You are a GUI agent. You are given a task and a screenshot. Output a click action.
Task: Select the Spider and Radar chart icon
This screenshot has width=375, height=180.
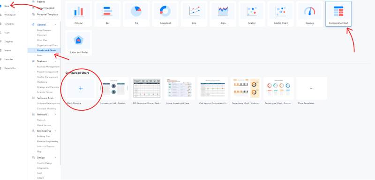coord(78,41)
